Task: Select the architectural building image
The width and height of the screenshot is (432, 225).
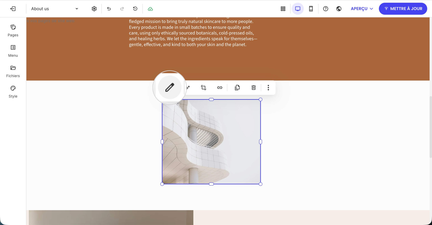Action: 211,142
